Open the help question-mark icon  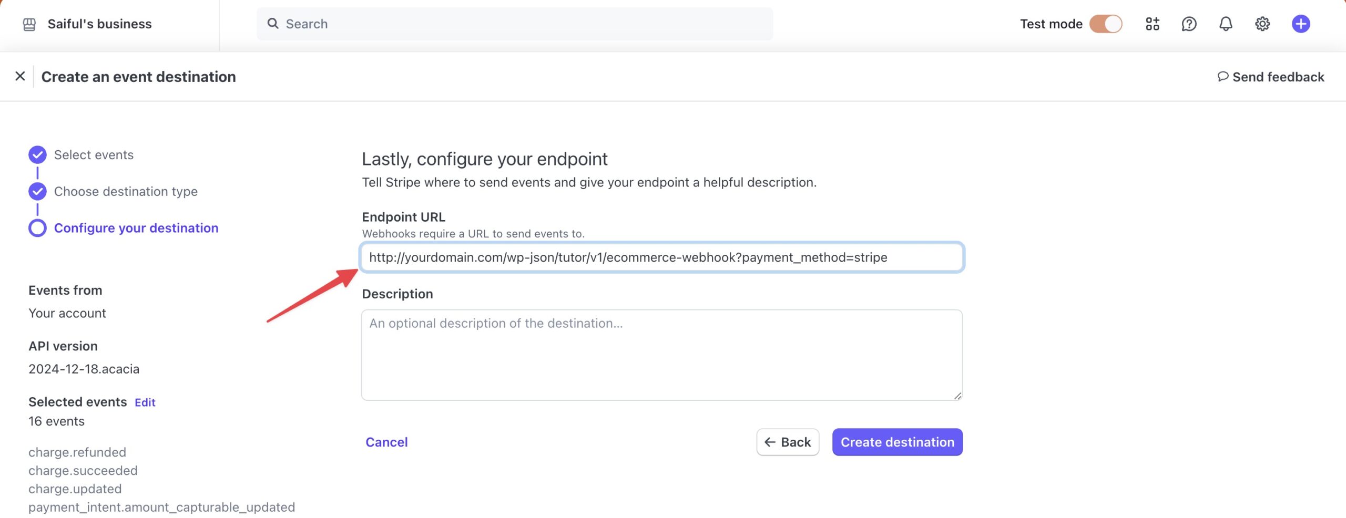(x=1189, y=24)
